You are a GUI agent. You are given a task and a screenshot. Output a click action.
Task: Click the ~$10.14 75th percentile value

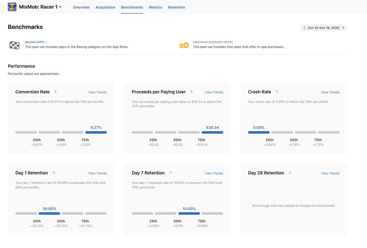tap(202, 145)
